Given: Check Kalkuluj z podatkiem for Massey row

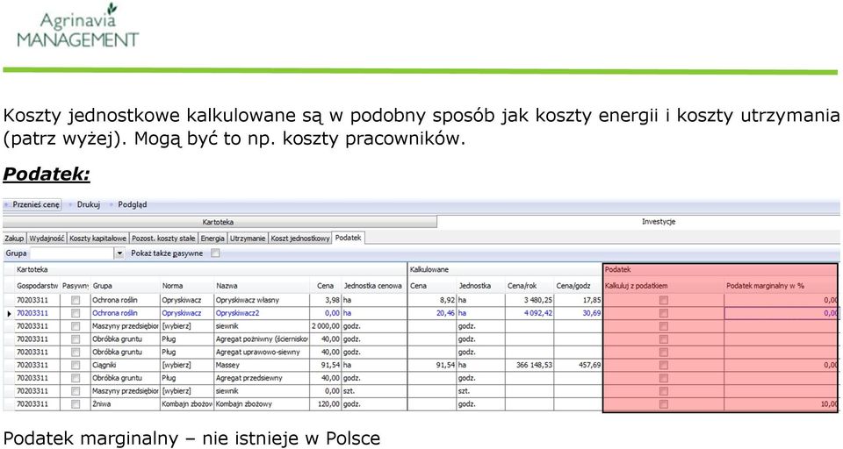Looking at the screenshot, I should pos(664,365).
